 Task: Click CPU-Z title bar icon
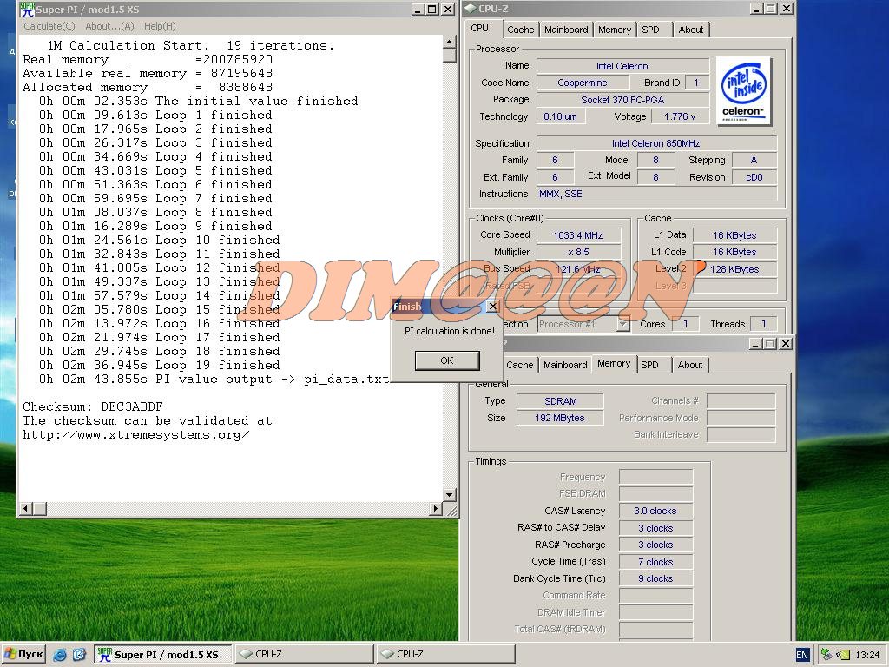click(471, 9)
